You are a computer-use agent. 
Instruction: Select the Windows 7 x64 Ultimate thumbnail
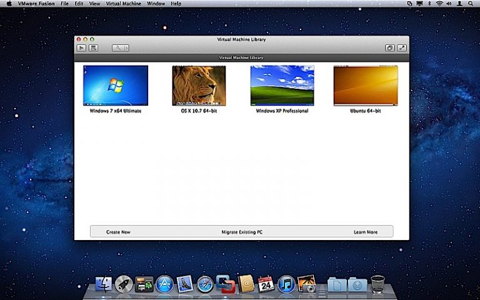(116, 86)
